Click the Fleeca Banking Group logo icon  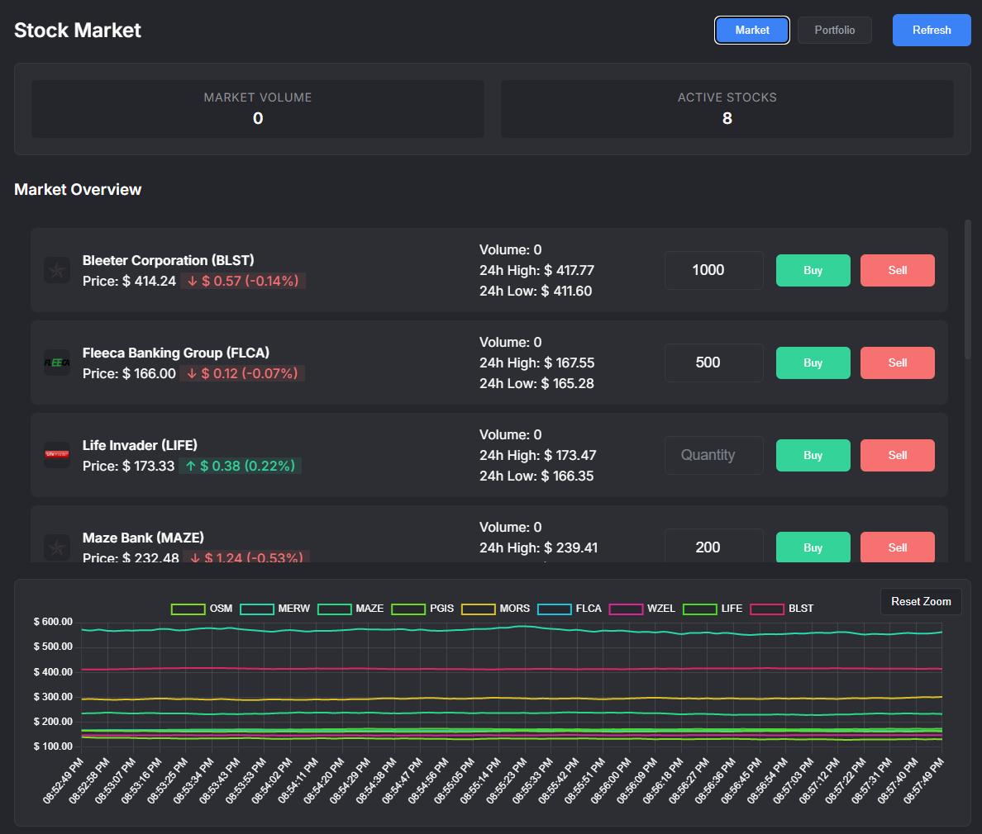tap(57, 363)
